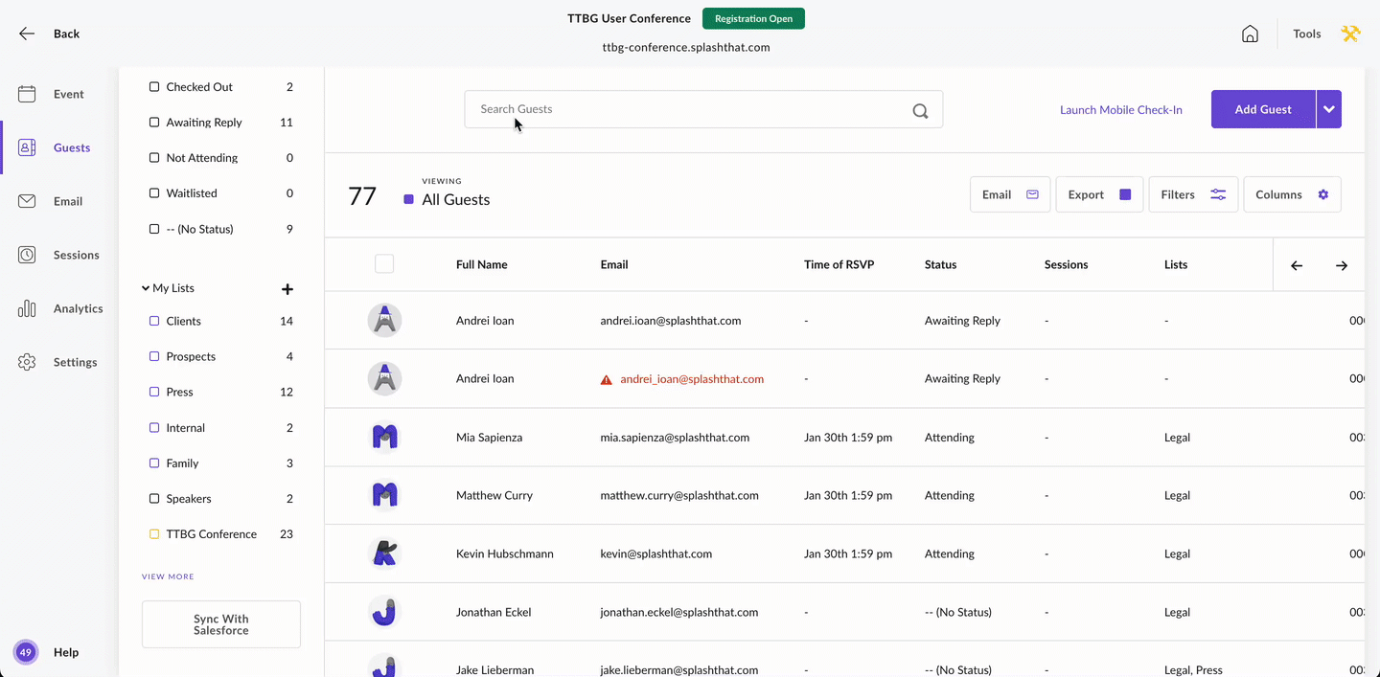Screen dimensions: 1380x677
Task: Click the Export button
Action: pyautogui.click(x=1099, y=194)
